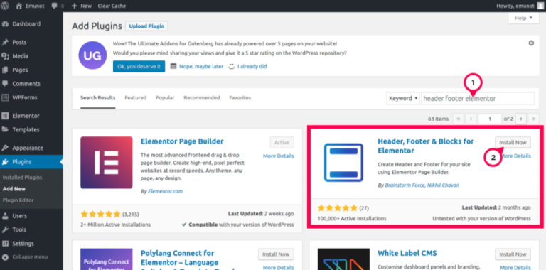Image resolution: width=546 pixels, height=270 pixels.
Task: Go to previous page of results
Action: point(471,119)
